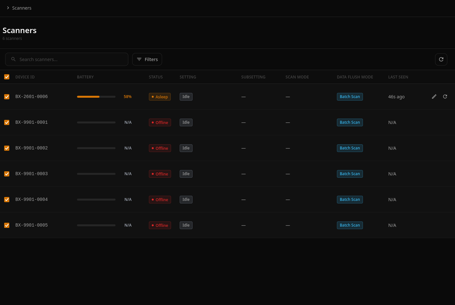Click the Scanners breadcrumb link

click(x=22, y=8)
